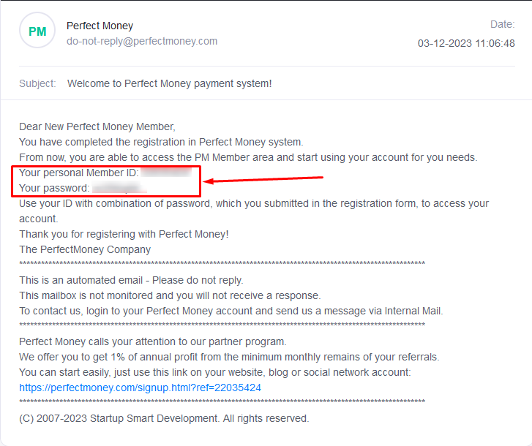Click the sender name Perfect Money
Image resolution: width=532 pixels, height=446 pixels.
100,26
